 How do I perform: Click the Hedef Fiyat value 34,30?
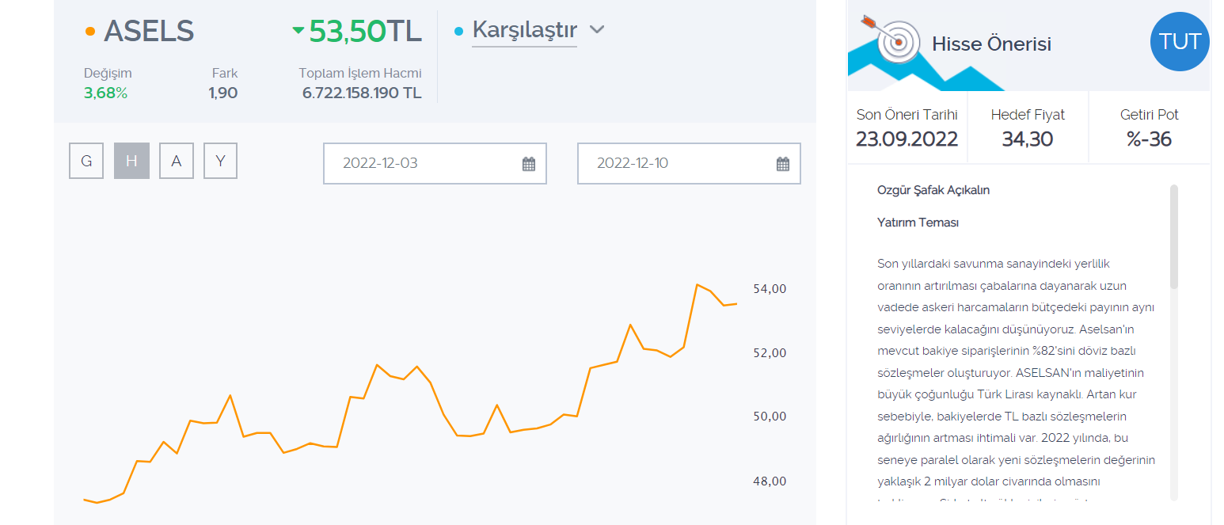tap(1028, 139)
